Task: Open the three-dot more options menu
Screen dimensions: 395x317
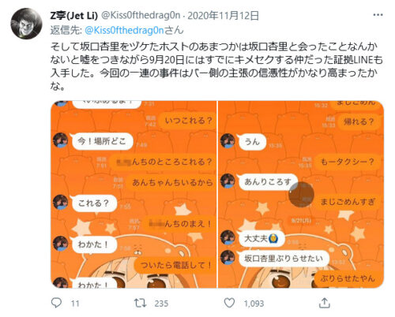Action: click(378, 15)
